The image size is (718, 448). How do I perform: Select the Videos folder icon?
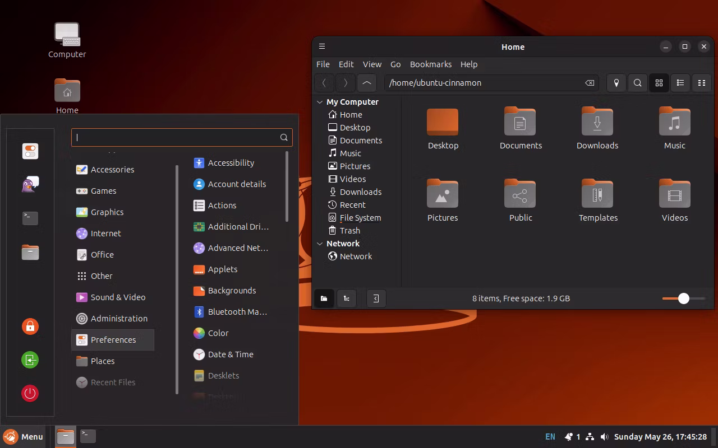tap(675, 194)
